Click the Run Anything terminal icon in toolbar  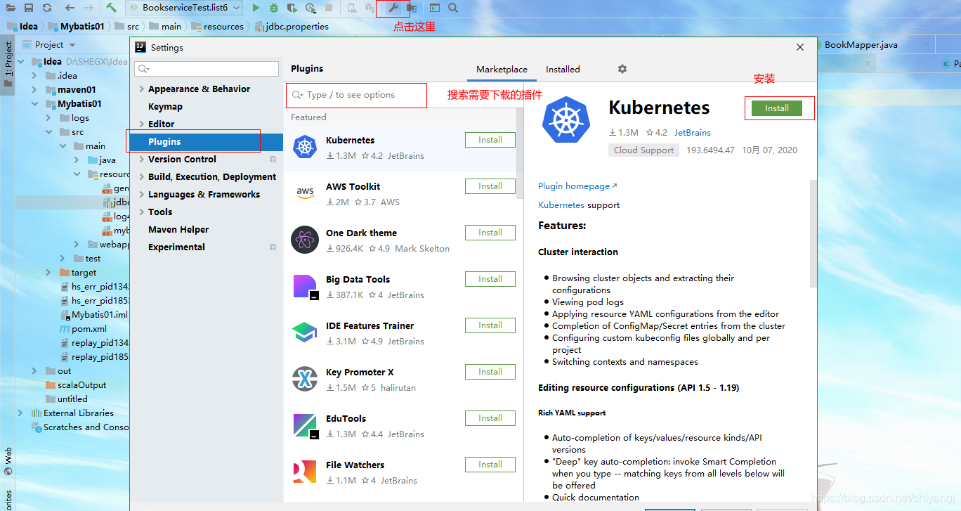tap(435, 8)
